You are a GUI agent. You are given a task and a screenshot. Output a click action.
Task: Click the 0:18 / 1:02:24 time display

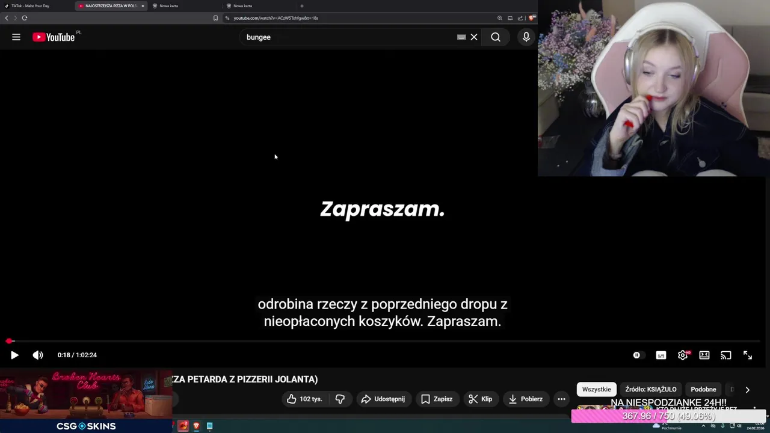point(77,355)
